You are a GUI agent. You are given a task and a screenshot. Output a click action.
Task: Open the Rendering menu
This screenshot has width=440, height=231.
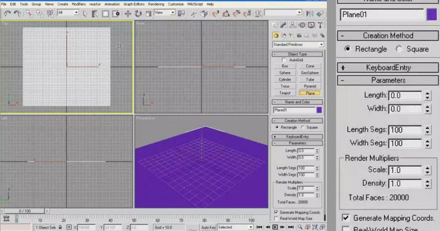point(156,4)
